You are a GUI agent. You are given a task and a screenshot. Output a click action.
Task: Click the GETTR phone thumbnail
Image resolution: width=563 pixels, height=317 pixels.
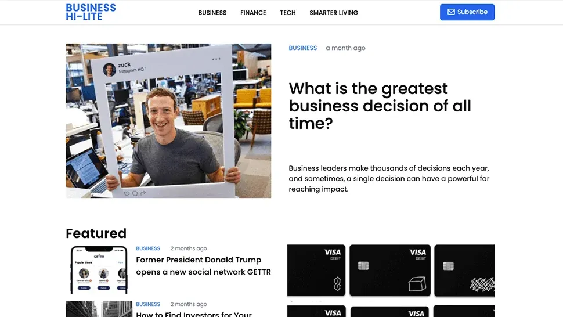99,269
